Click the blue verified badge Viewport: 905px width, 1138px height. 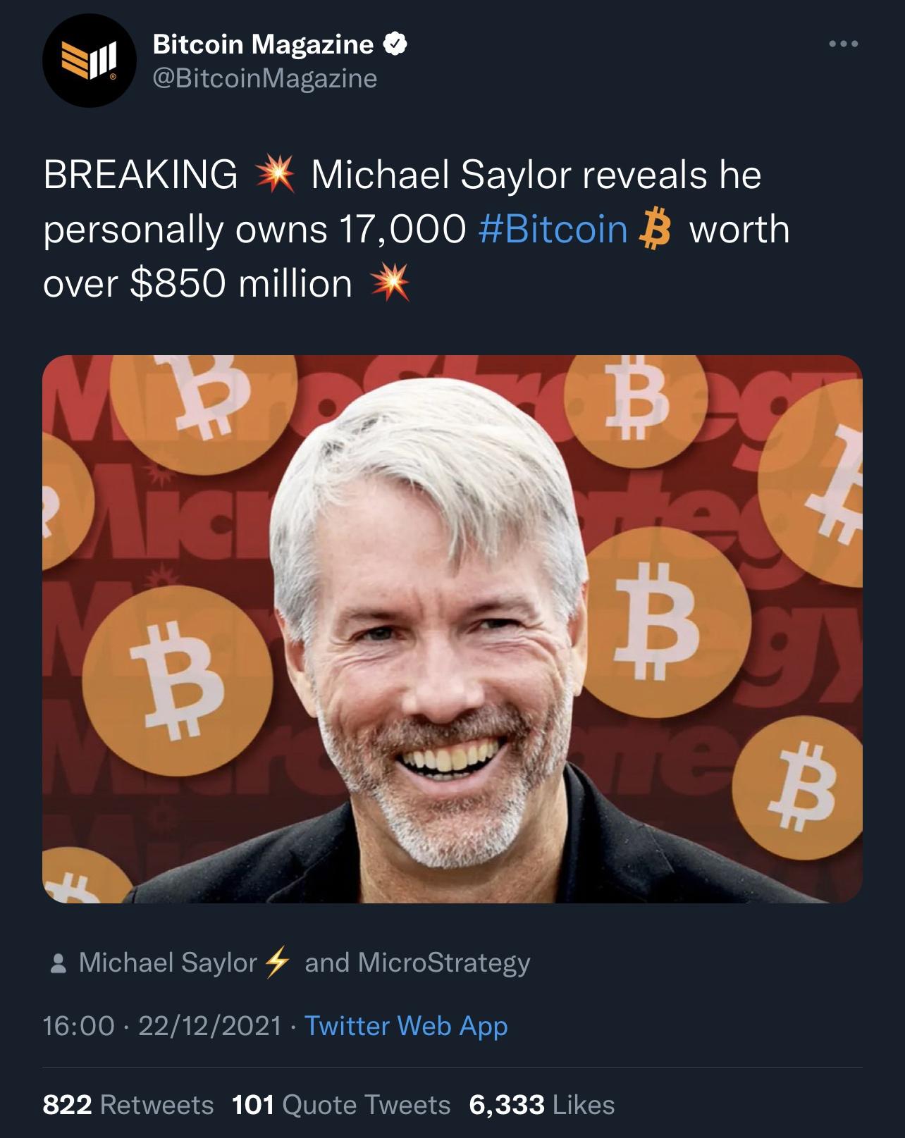(395, 45)
